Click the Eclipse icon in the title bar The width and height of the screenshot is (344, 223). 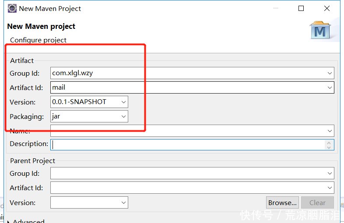tap(12, 9)
